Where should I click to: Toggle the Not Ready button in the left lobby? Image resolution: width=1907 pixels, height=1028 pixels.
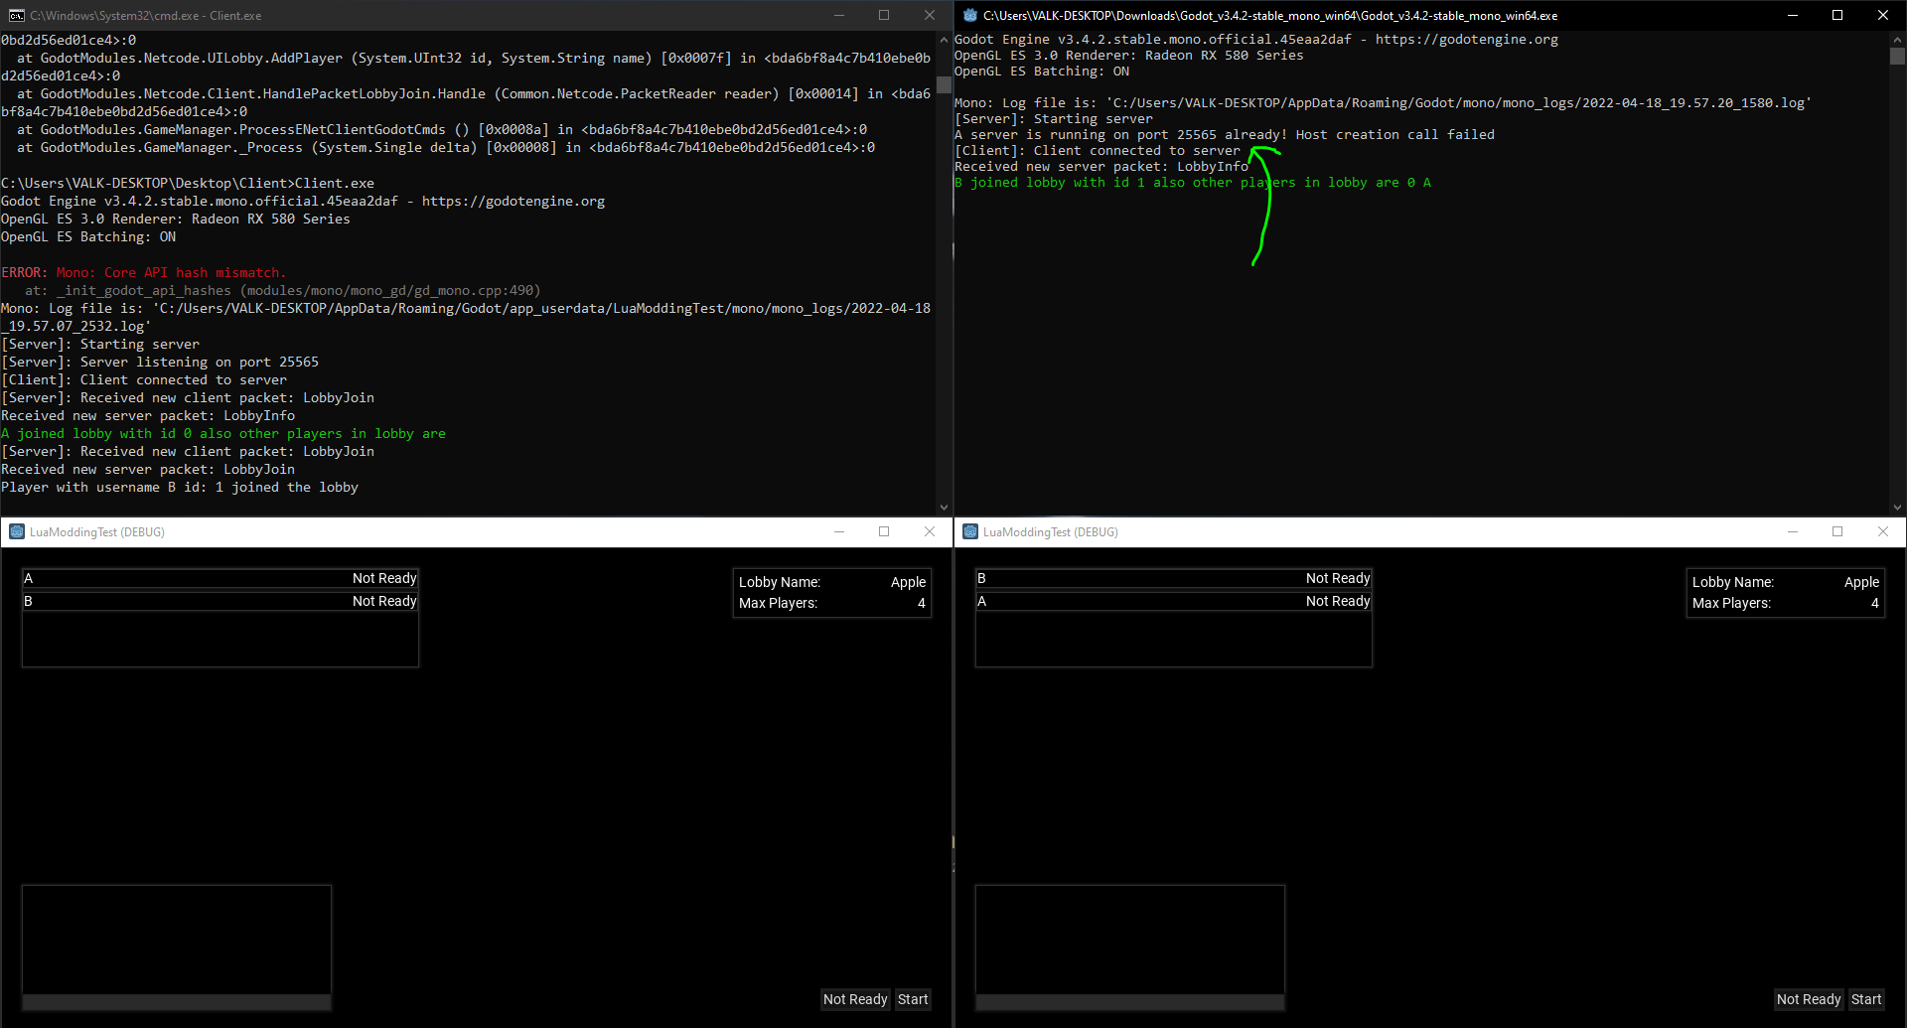coord(854,999)
